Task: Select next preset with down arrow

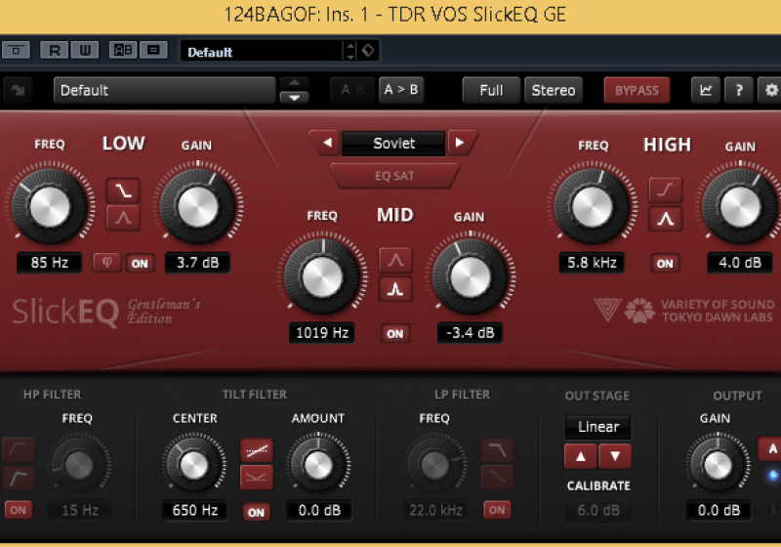Action: 295,97
